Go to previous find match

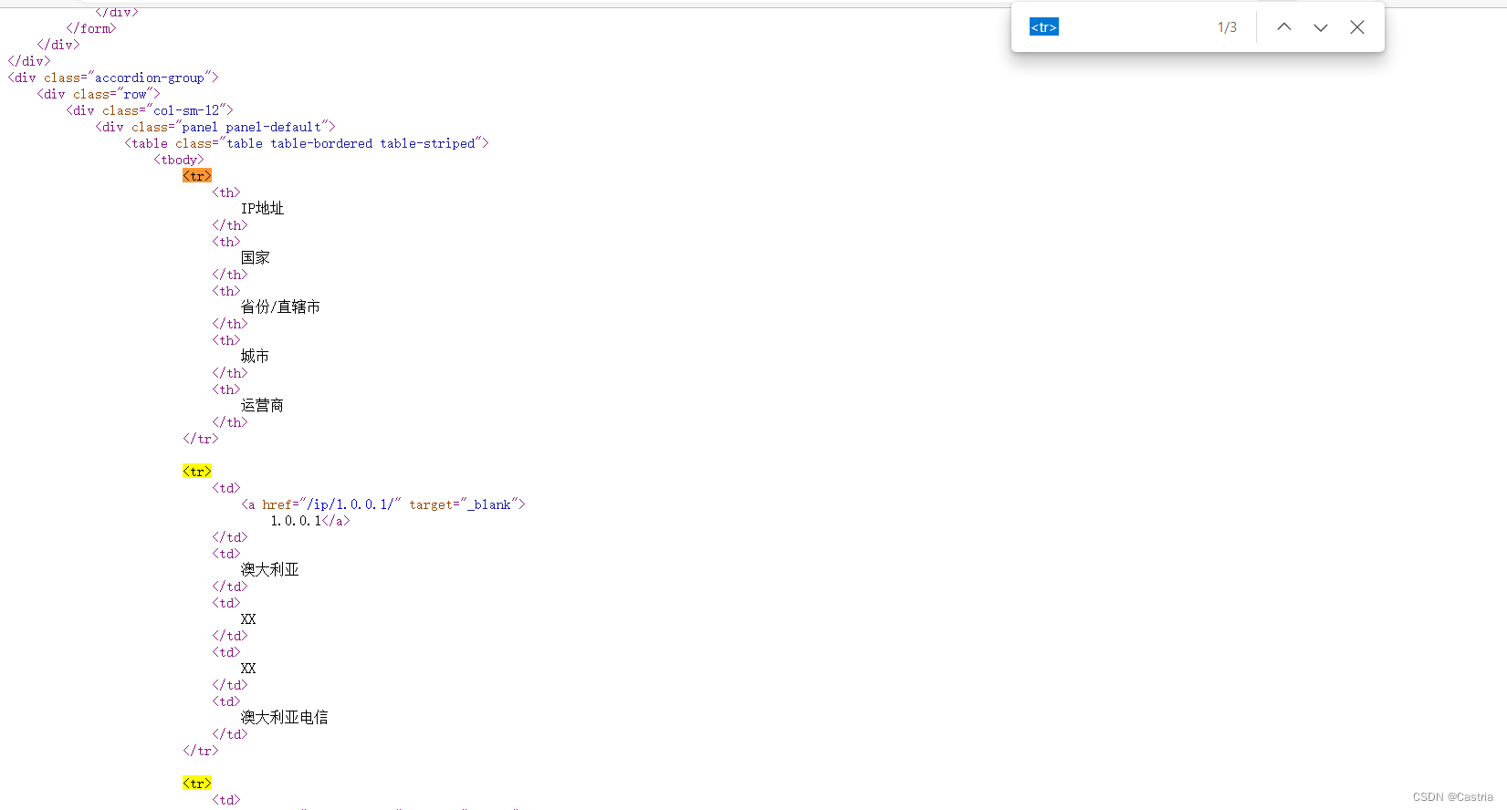click(x=1284, y=27)
